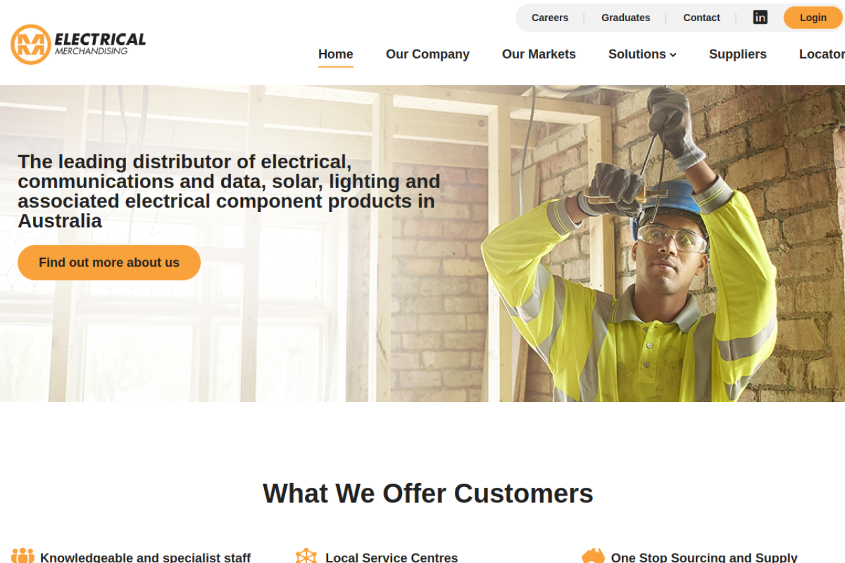The height and width of the screenshot is (563, 845).
Task: Select One Stop Sourcing and Supply heading
Action: (x=704, y=557)
